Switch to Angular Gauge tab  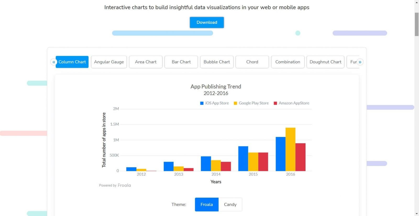coord(109,62)
